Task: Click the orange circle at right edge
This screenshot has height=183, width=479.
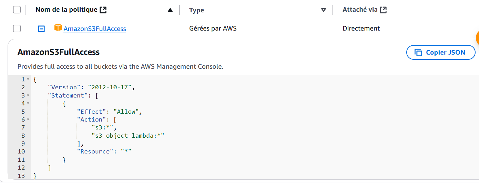Action: pyautogui.click(x=477, y=38)
